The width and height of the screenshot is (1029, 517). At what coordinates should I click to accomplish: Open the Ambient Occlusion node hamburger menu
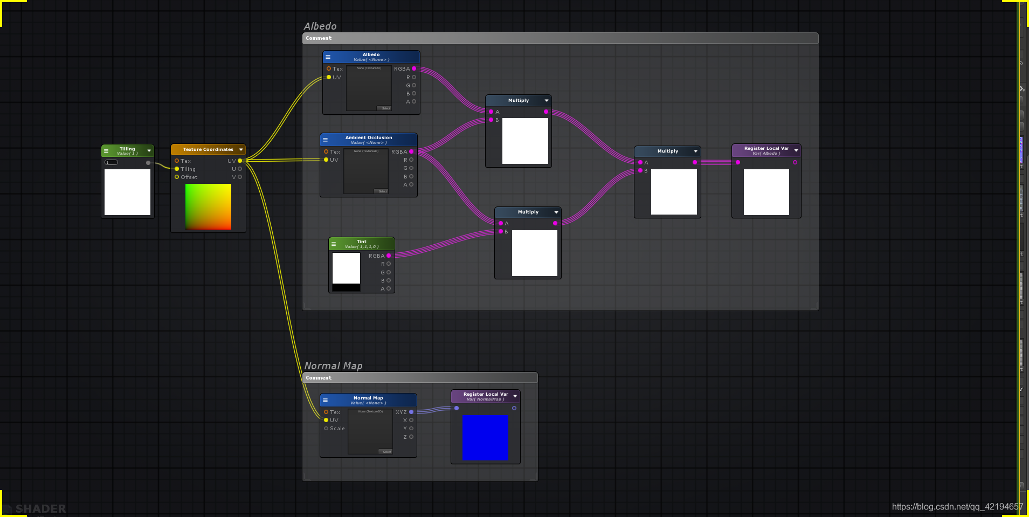pyautogui.click(x=325, y=140)
